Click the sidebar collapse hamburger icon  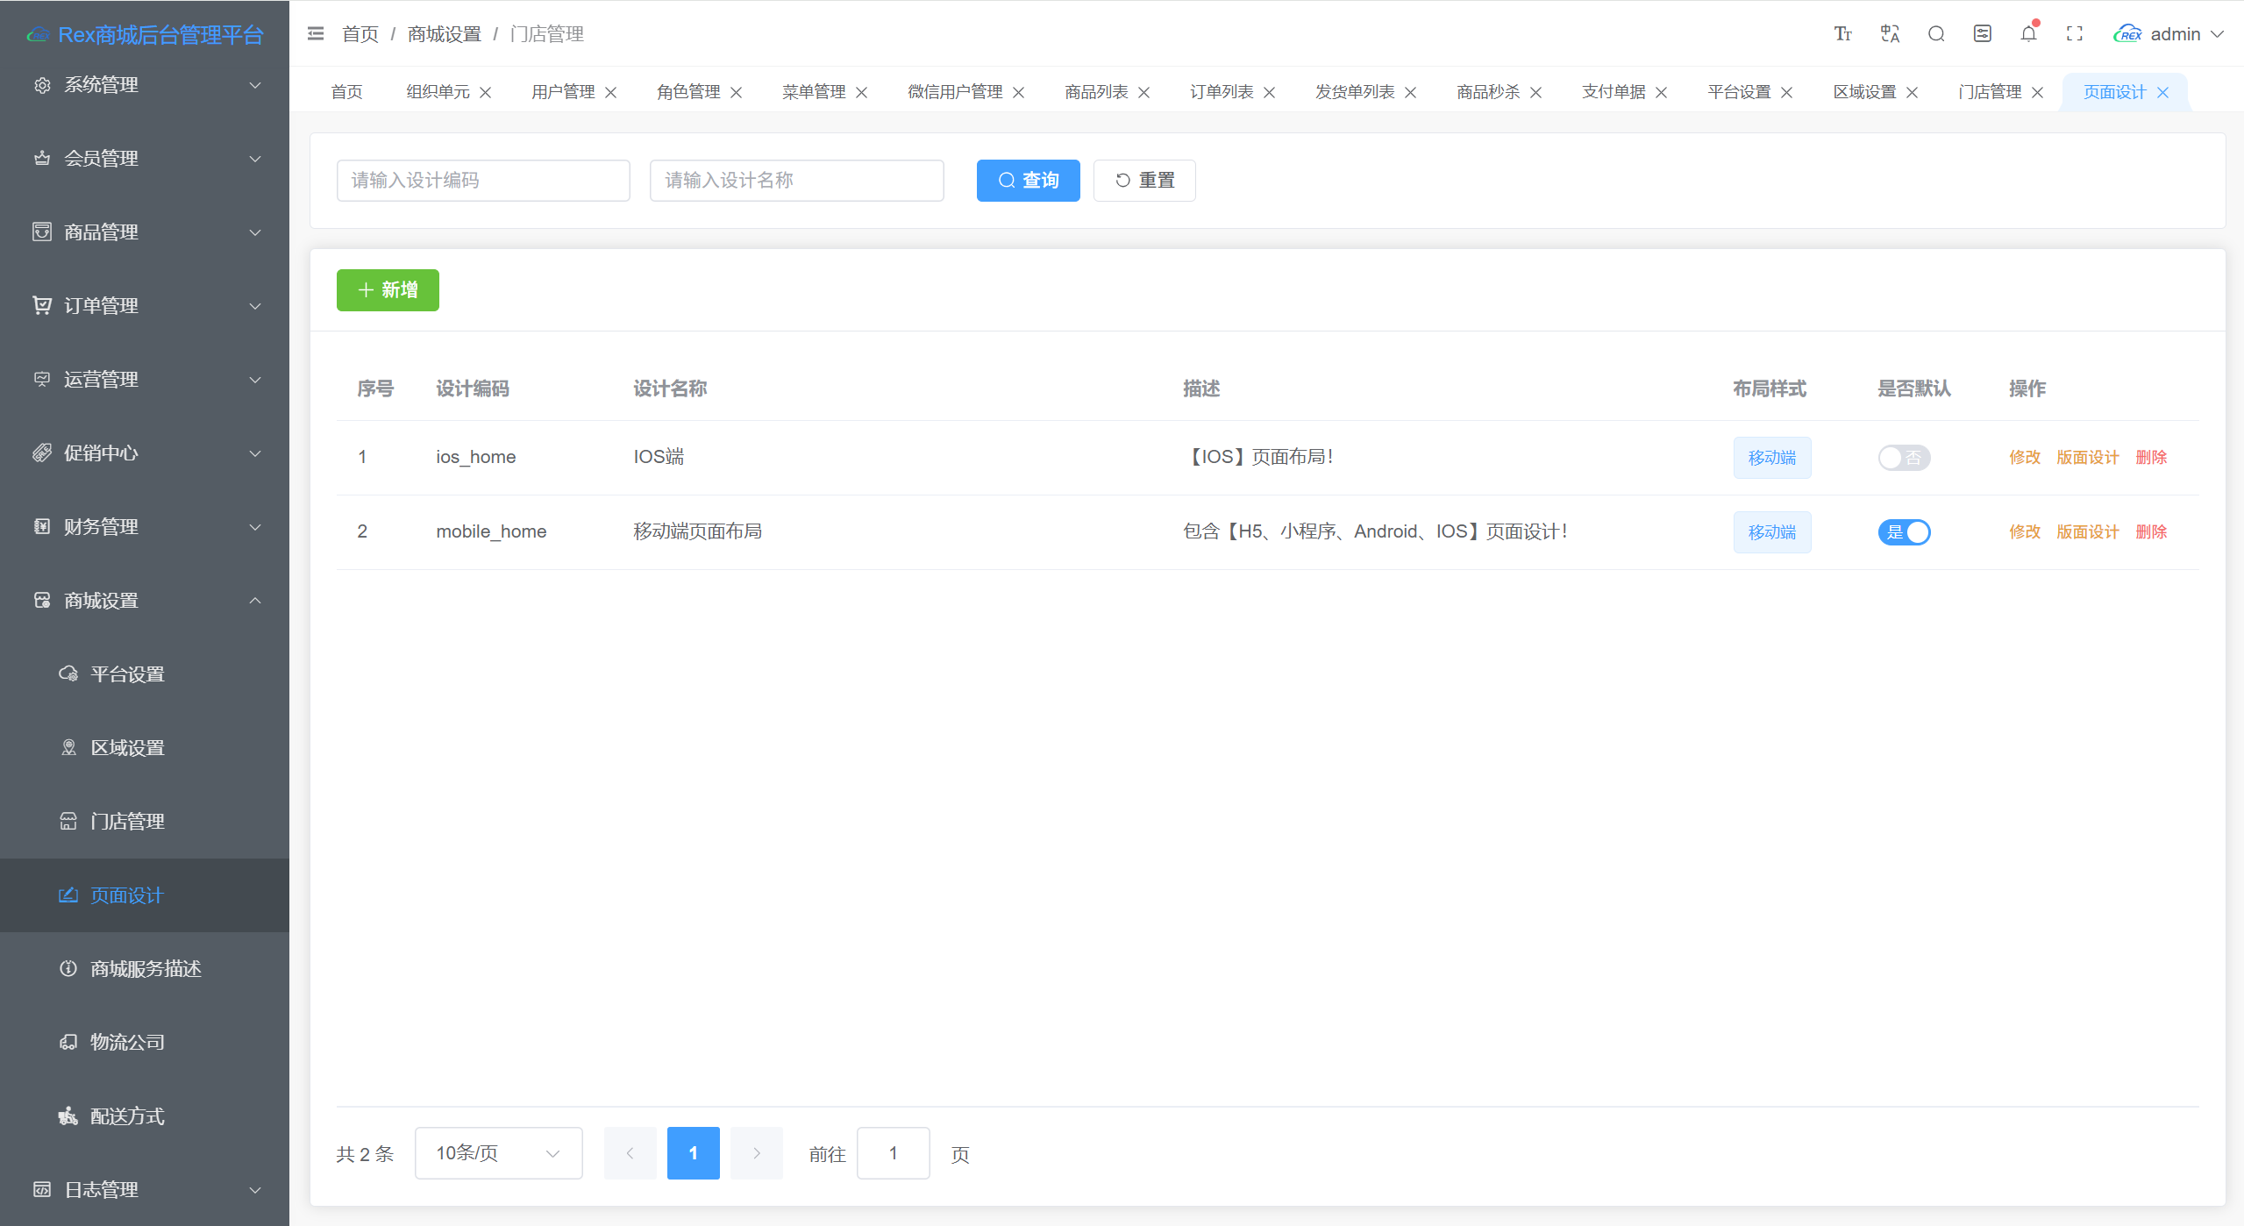[x=316, y=33]
